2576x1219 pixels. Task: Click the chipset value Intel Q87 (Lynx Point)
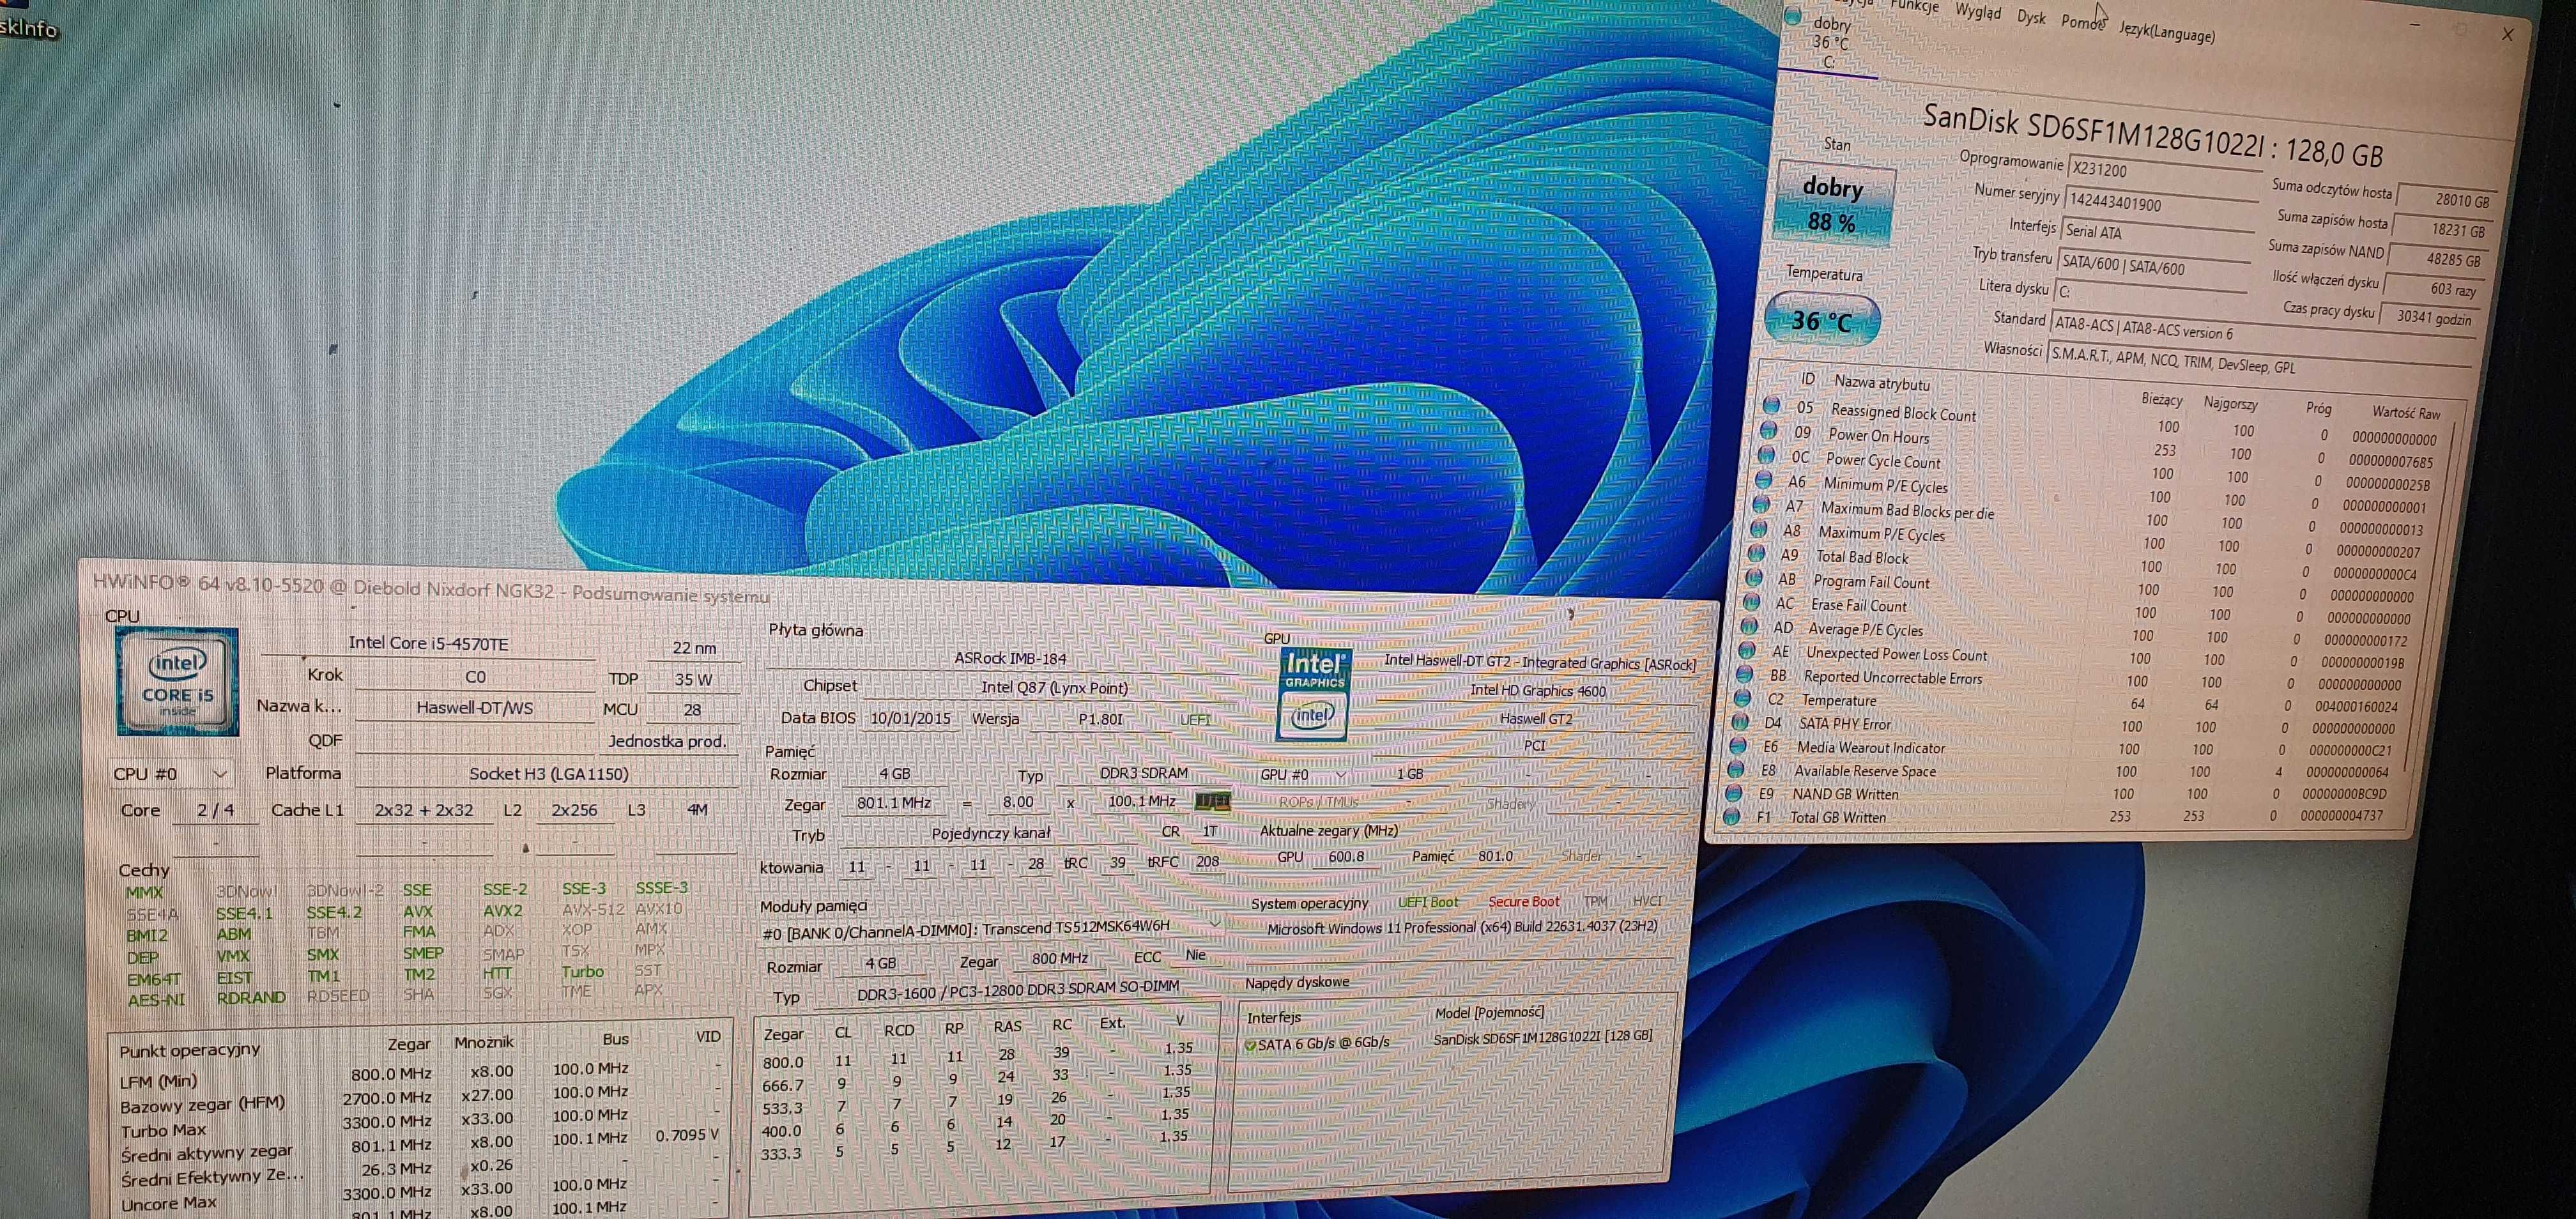click(1054, 688)
